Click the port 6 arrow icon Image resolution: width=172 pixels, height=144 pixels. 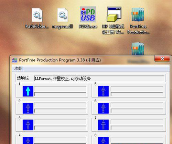point(103,108)
